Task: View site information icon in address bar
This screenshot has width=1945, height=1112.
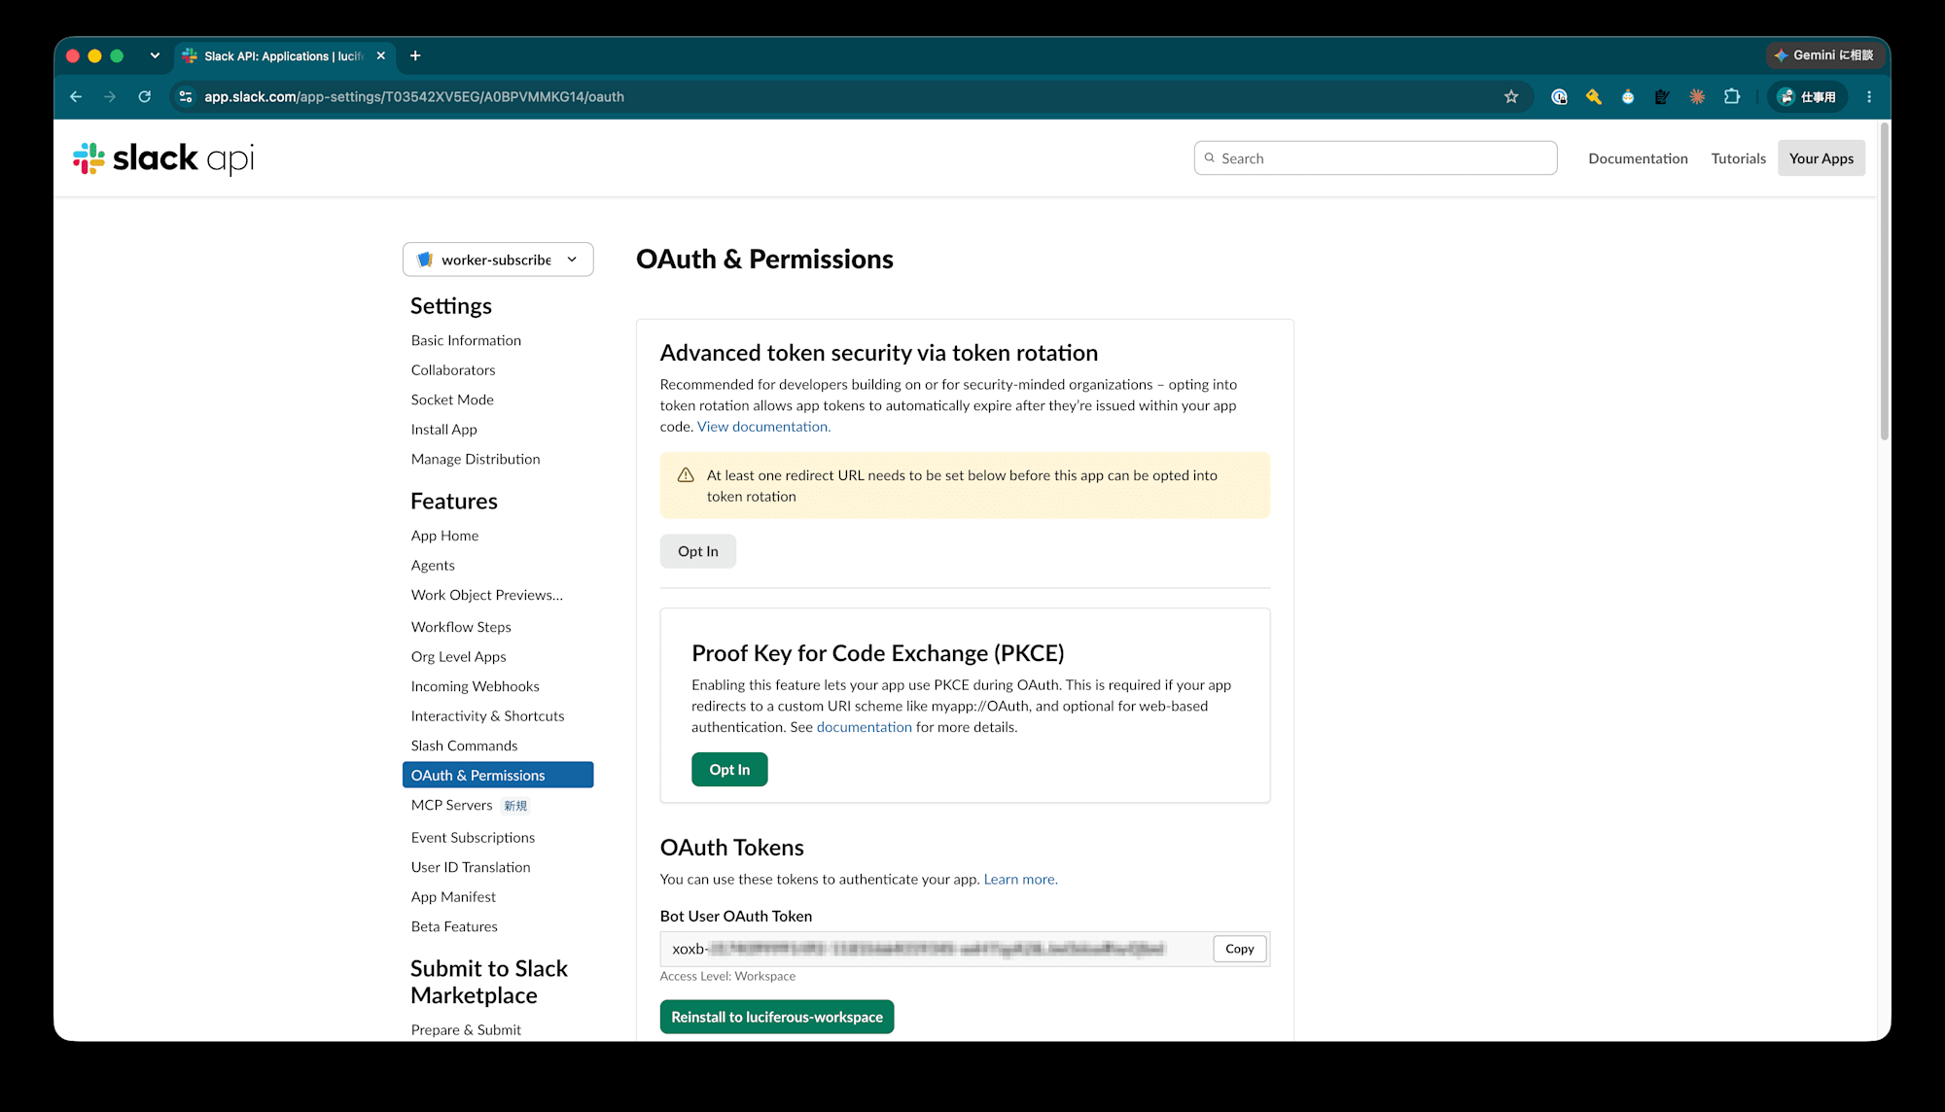Action: (186, 96)
